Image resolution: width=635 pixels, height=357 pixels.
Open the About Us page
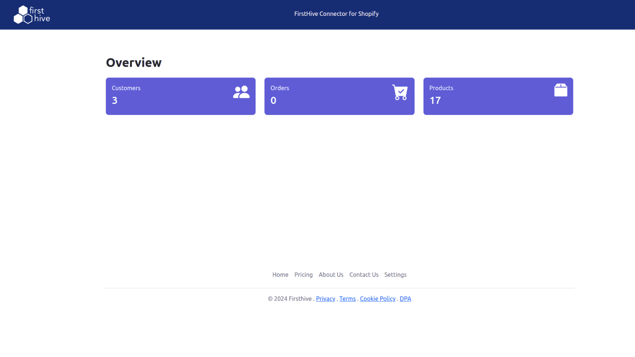click(331, 274)
